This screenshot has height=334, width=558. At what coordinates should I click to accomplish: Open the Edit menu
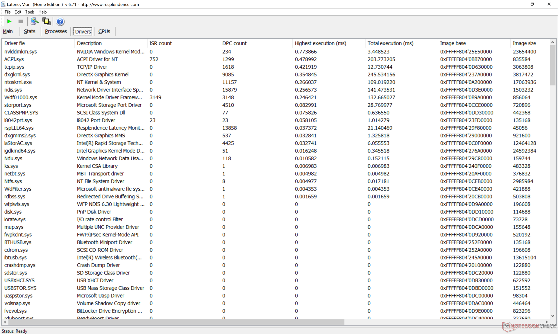[x=18, y=12]
